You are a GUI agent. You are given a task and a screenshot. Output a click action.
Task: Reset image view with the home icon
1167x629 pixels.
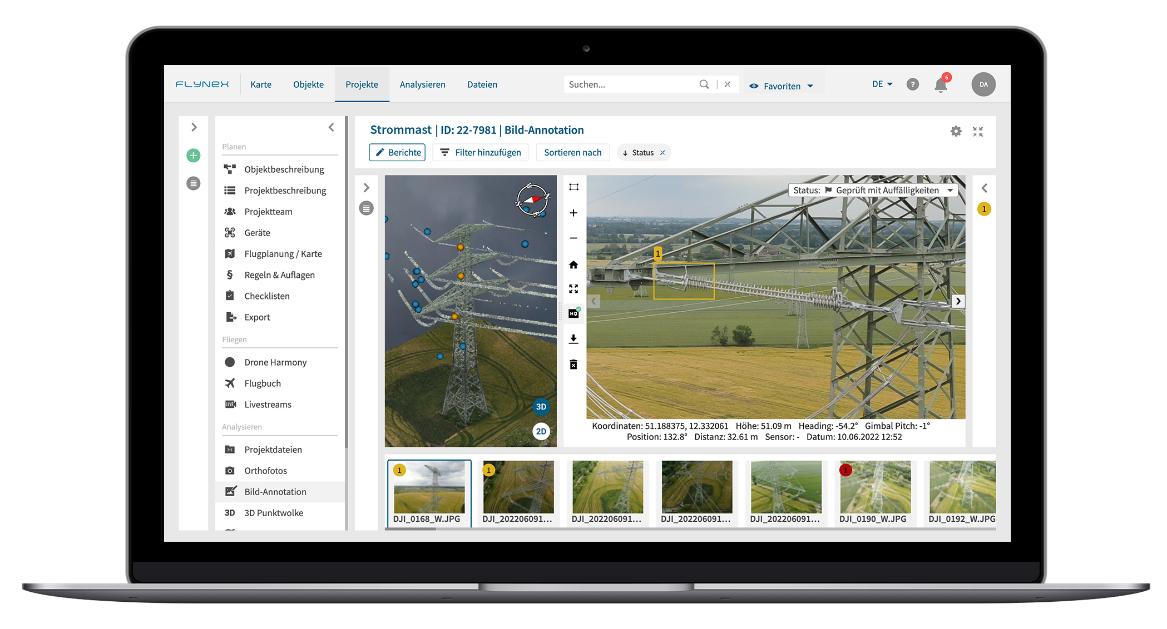pyautogui.click(x=573, y=264)
